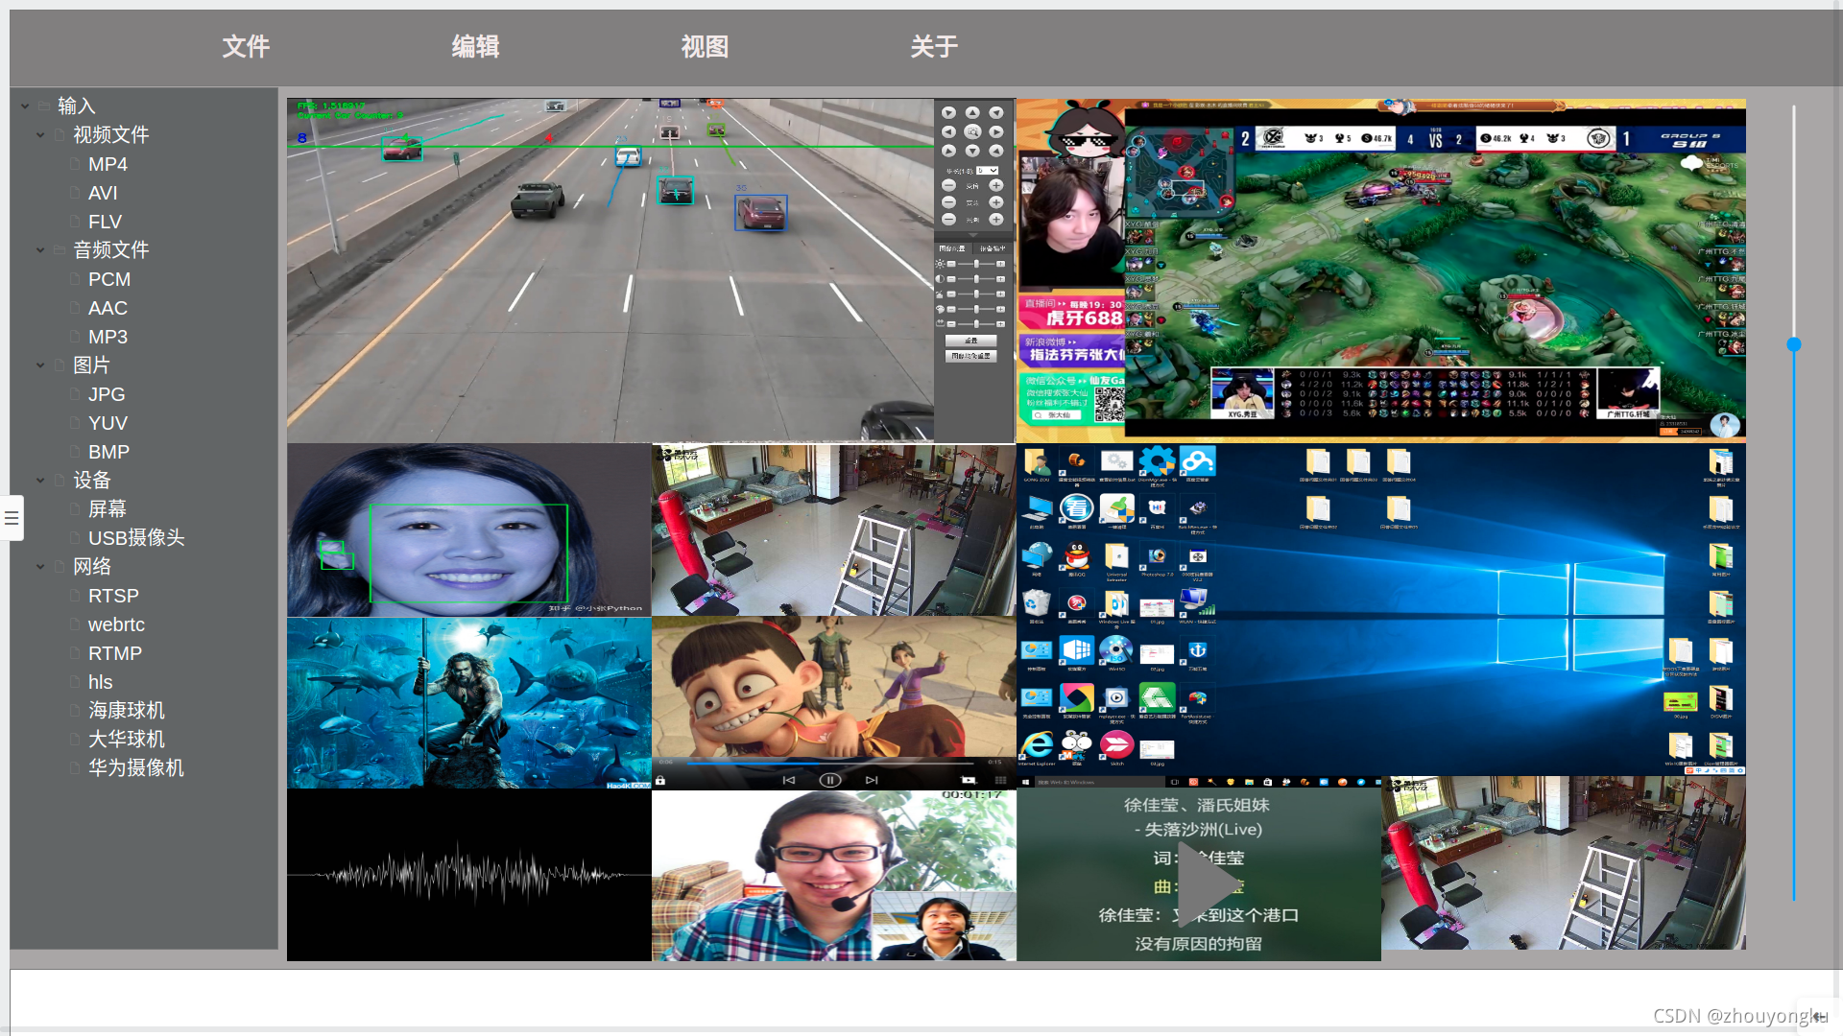Screen dimensions: 1843x1036
Task: Collapse the 输入 root tree node
Action: click(x=26, y=106)
